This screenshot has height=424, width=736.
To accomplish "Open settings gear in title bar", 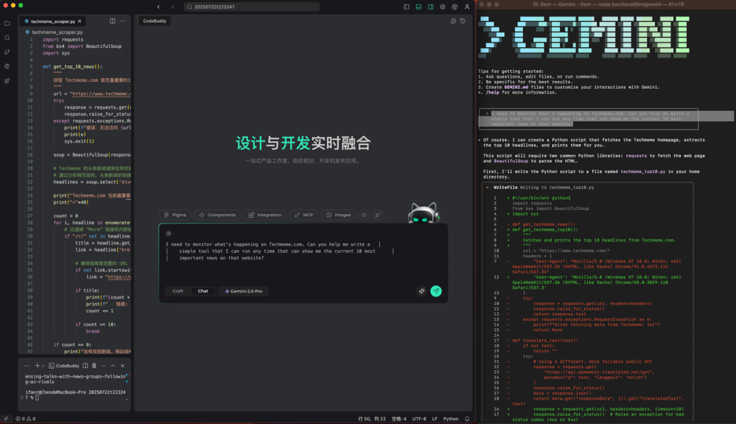I will (x=443, y=7).
